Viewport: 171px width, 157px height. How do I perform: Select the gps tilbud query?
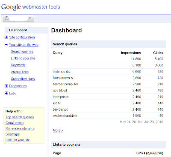click(60, 91)
